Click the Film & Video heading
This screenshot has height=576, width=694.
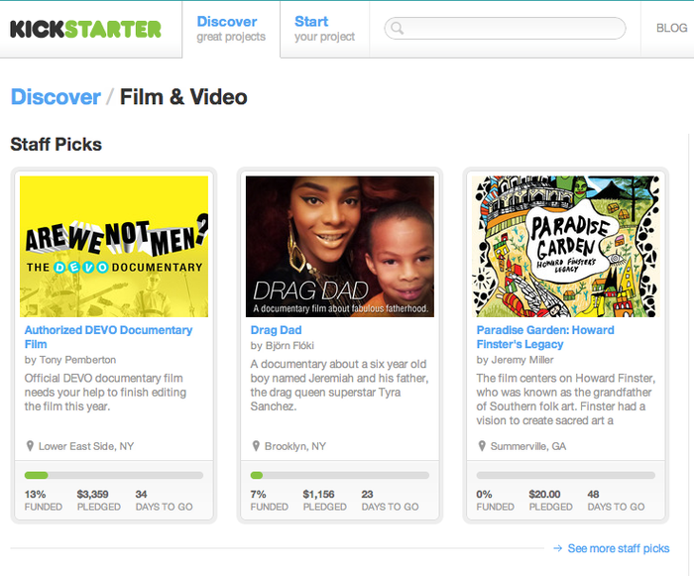point(183,97)
